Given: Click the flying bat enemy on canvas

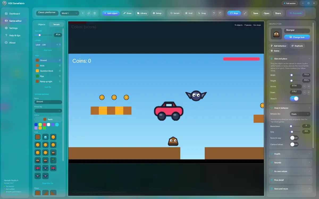Looking at the screenshot, I should point(196,96).
